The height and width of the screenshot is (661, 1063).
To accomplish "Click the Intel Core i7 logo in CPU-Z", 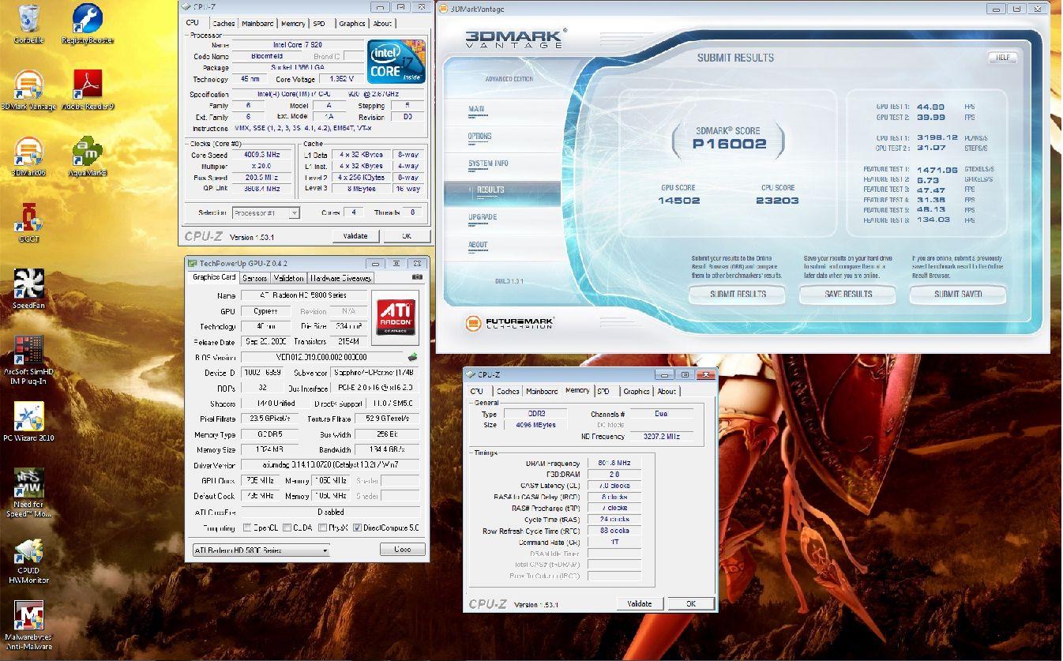I will point(396,61).
